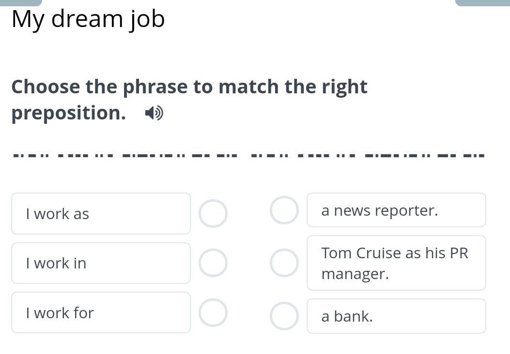The height and width of the screenshot is (354, 510).
Task: Play the instruction audio via speaker icon
Action: tap(154, 114)
